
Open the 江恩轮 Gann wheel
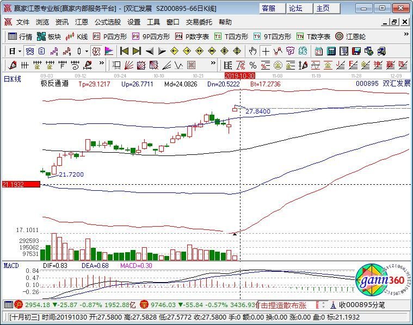[350, 36]
